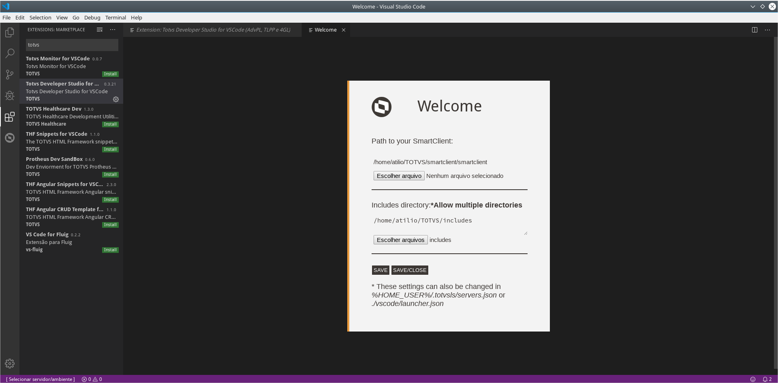Click errors and warnings status indicator
The image size is (778, 383).
click(x=92, y=379)
